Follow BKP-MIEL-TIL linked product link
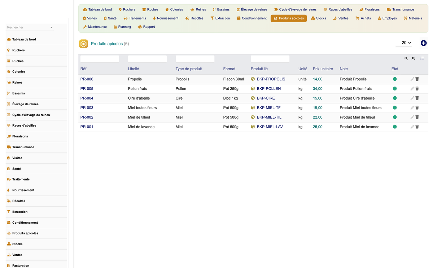Viewport: 433px width, 268px height. (x=269, y=117)
